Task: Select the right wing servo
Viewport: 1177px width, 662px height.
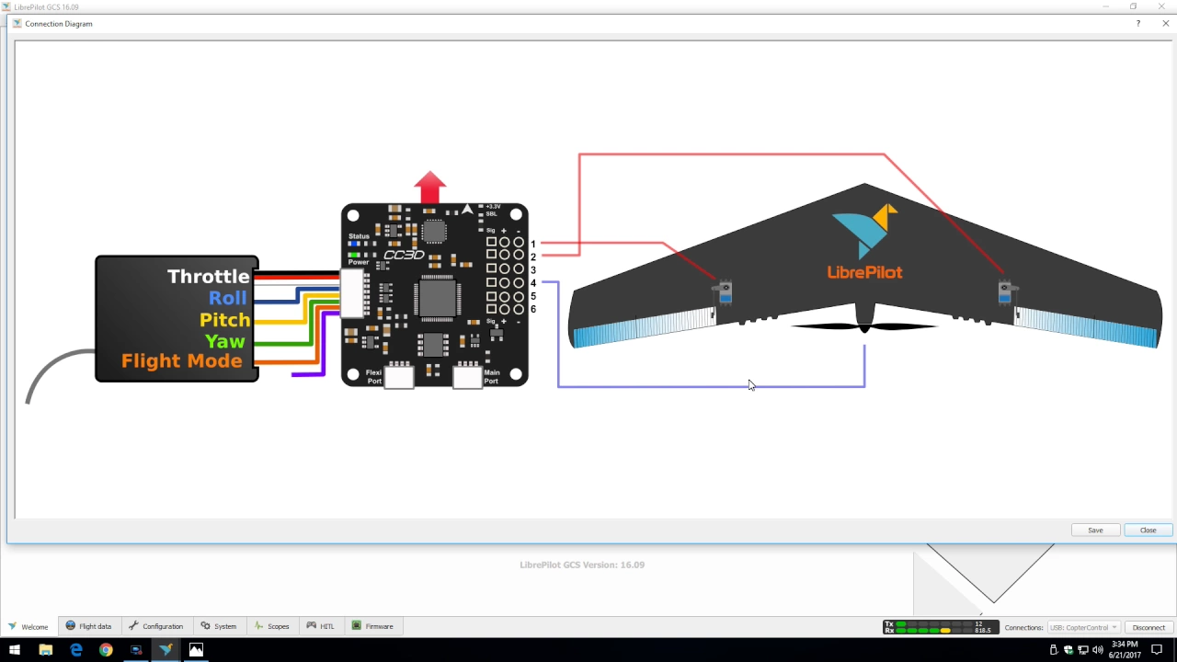Action: [x=1005, y=292]
